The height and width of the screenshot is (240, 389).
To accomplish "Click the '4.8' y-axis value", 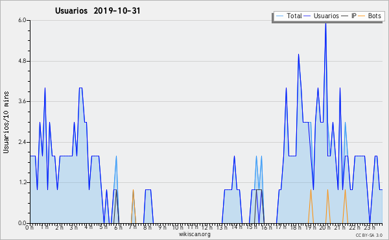I will [22, 61].
